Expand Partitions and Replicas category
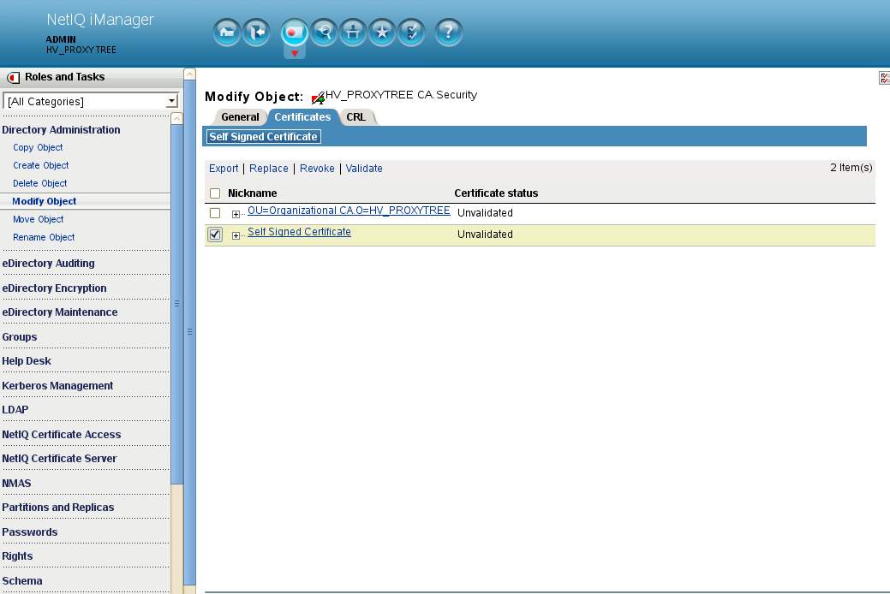The height and width of the screenshot is (594, 890). (x=58, y=508)
